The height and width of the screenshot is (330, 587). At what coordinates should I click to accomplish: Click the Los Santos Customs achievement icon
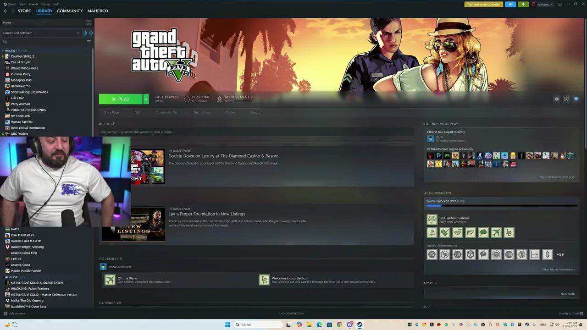pos(432,220)
